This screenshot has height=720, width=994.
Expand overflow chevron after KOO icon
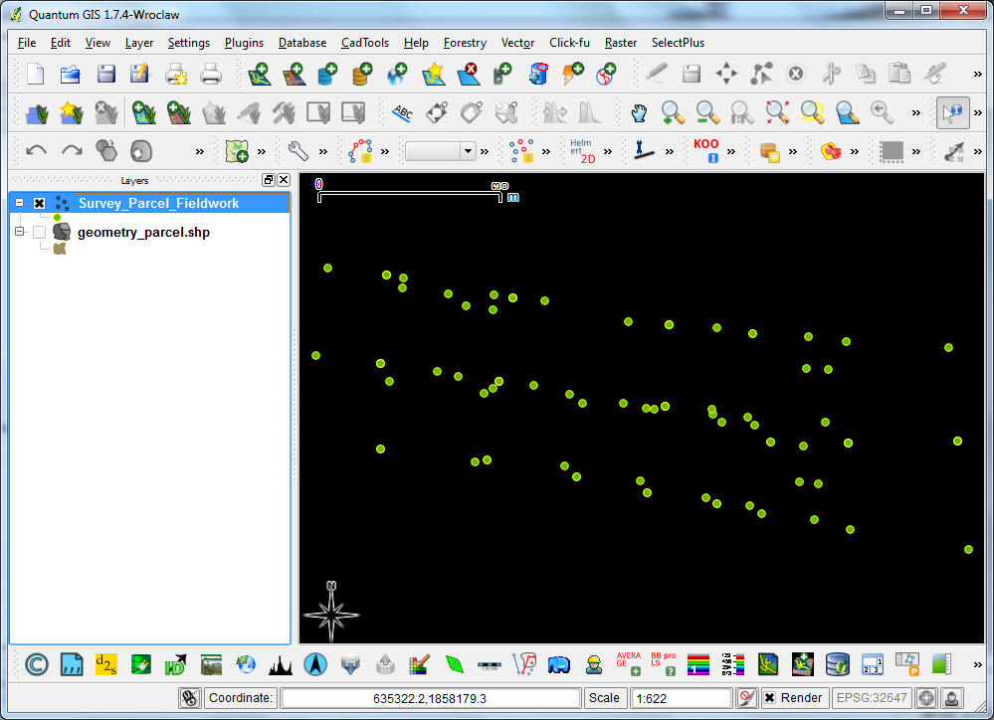[731, 151]
